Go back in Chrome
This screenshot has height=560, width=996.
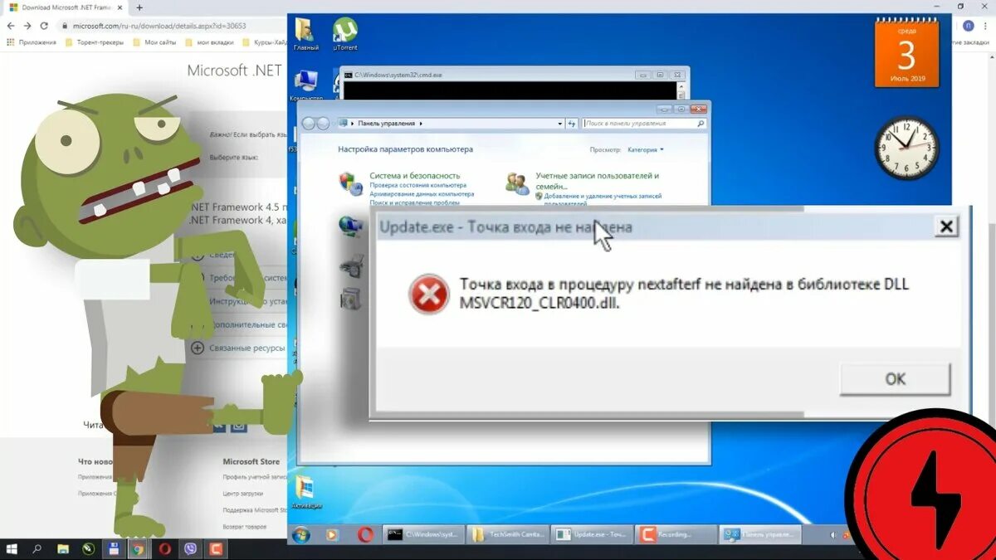[x=11, y=26]
